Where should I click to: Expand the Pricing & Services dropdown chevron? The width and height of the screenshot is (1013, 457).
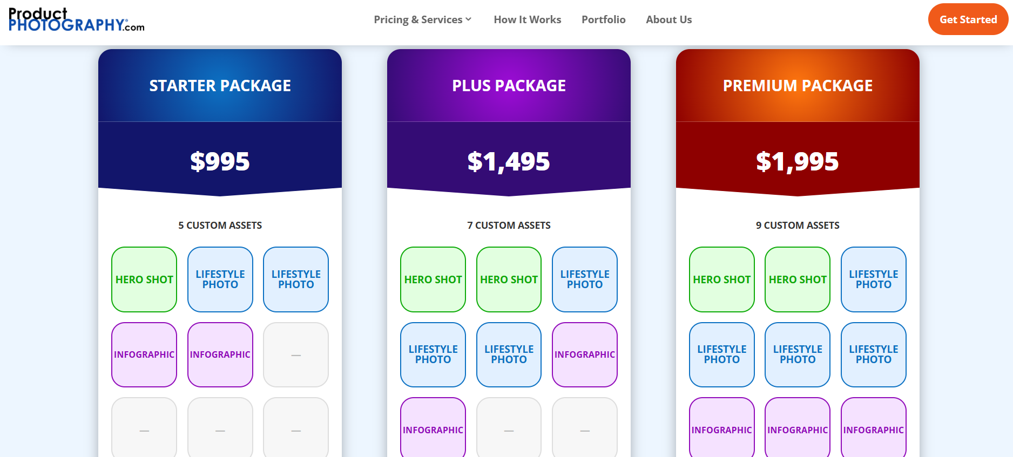pyautogui.click(x=469, y=19)
